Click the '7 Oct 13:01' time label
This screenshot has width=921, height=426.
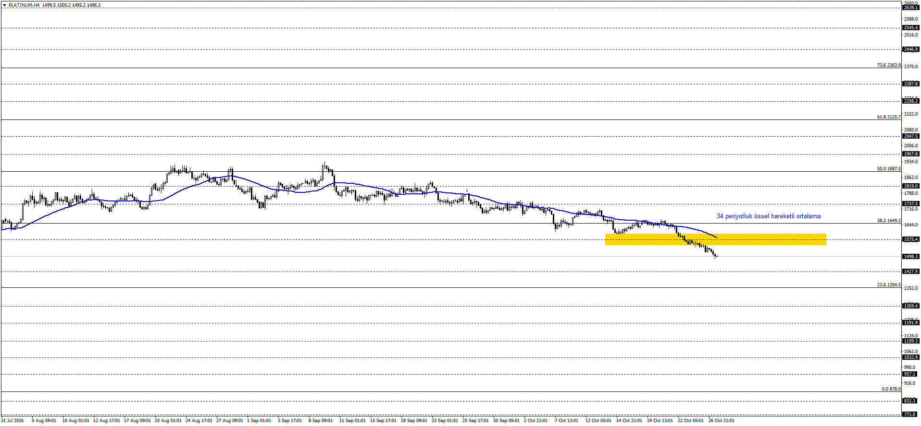567,421
